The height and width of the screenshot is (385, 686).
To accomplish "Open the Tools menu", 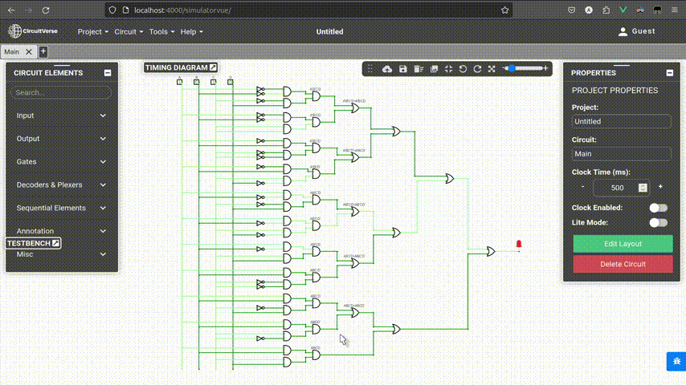I will 161,32.
